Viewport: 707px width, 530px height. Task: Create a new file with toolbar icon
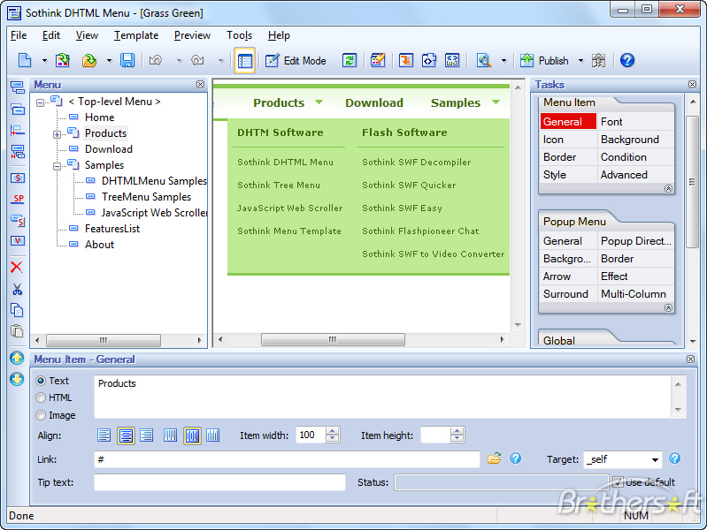25,60
